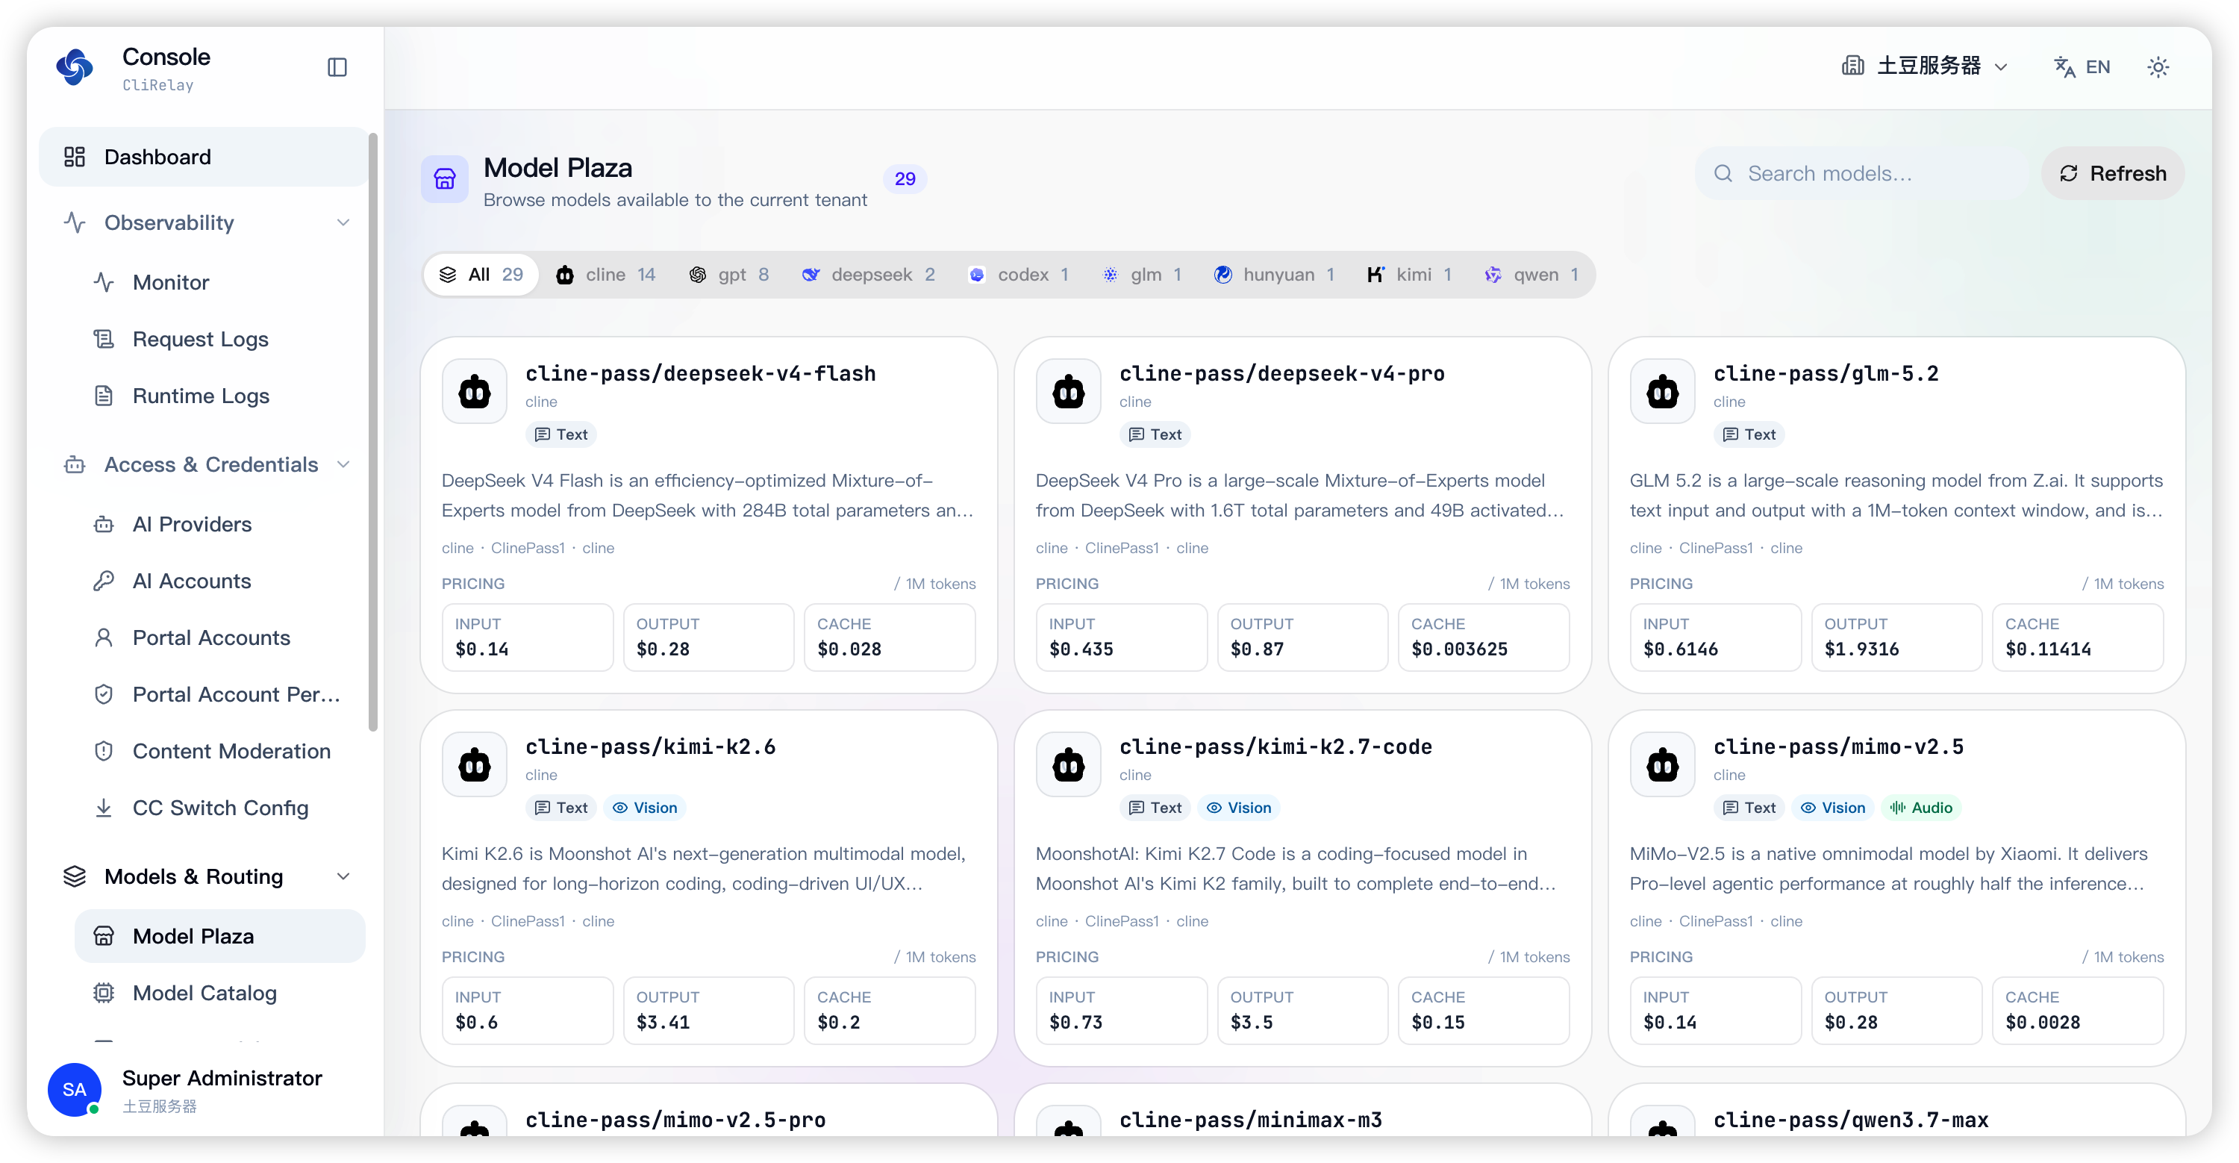Viewport: 2239px width, 1163px height.
Task: Click the CliRelay Console logo
Action: click(x=75, y=67)
